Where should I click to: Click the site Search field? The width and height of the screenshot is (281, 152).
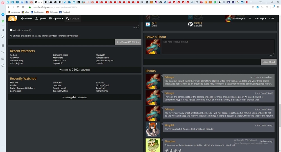pos(73,19)
